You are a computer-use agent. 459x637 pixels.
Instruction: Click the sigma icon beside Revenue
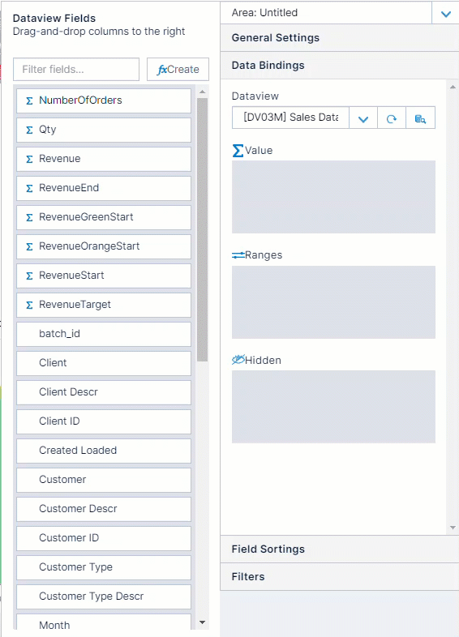[x=29, y=159]
